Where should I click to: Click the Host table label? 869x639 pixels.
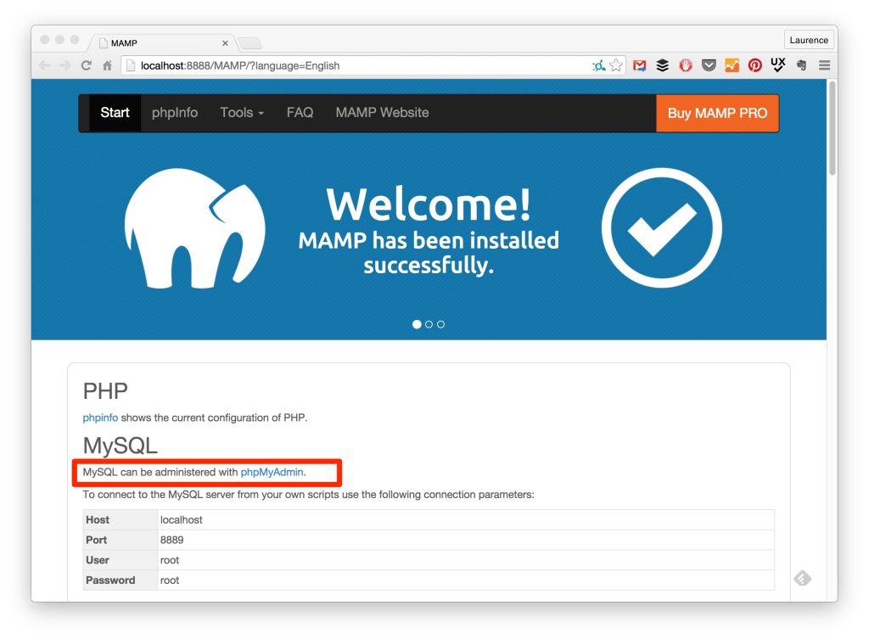coord(98,520)
